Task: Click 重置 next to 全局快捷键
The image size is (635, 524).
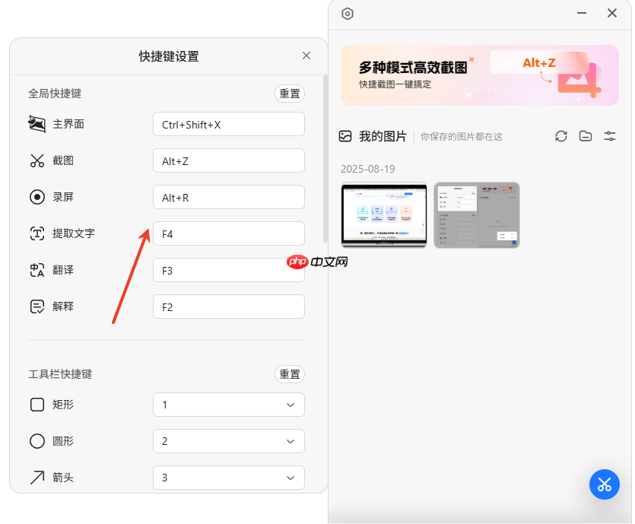Action: click(x=289, y=94)
